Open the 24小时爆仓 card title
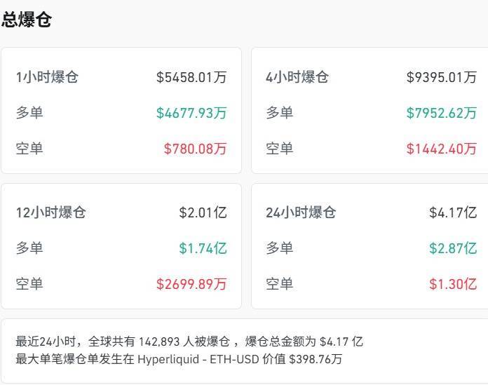This screenshot has height=385, width=488. click(301, 212)
